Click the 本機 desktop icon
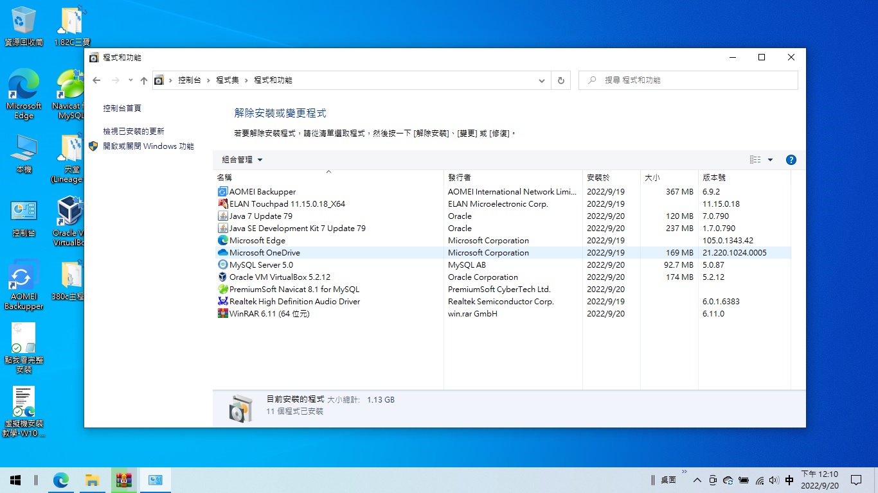This screenshot has width=878, height=493. [24, 154]
